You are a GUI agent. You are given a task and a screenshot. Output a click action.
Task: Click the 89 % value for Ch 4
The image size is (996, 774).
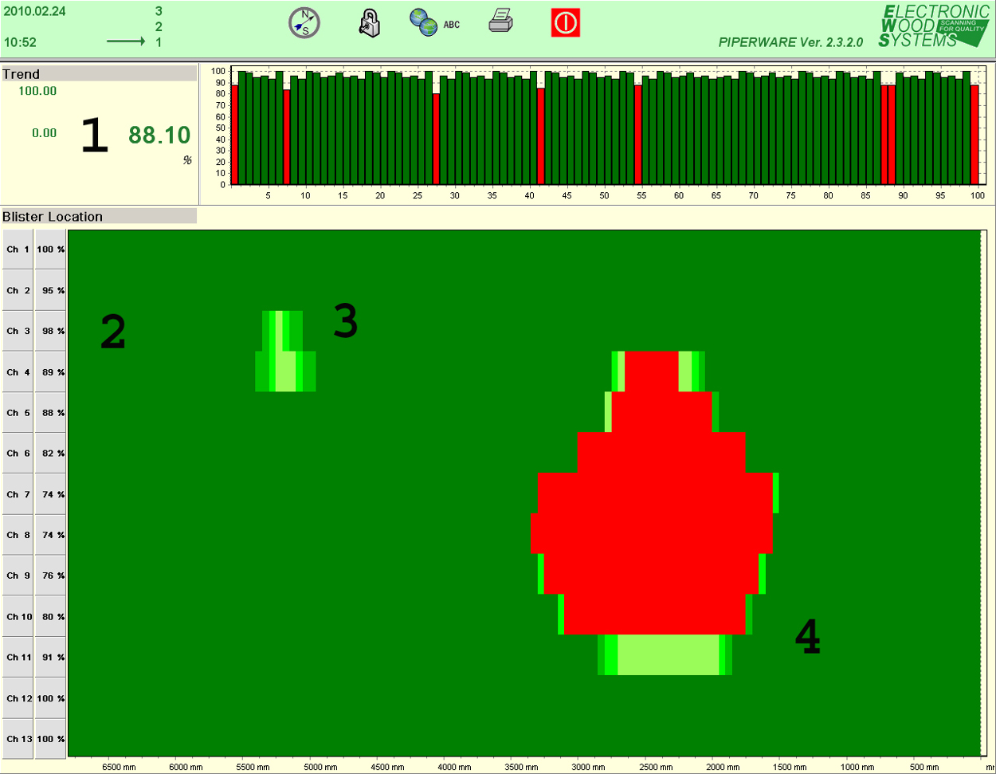click(51, 372)
